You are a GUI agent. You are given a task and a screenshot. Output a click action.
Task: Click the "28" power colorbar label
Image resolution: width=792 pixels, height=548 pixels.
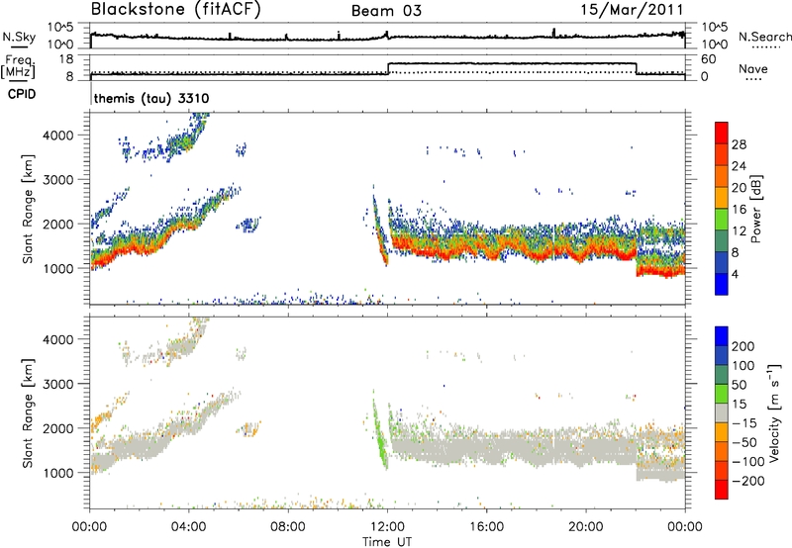pyautogui.click(x=739, y=144)
